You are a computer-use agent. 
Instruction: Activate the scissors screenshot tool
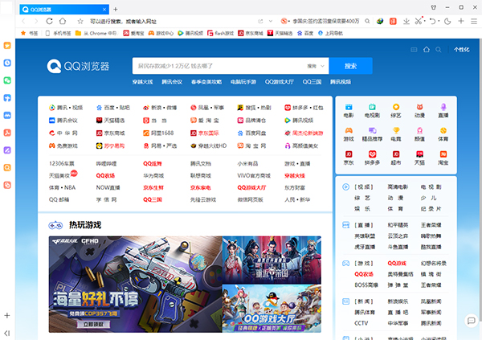(x=418, y=21)
